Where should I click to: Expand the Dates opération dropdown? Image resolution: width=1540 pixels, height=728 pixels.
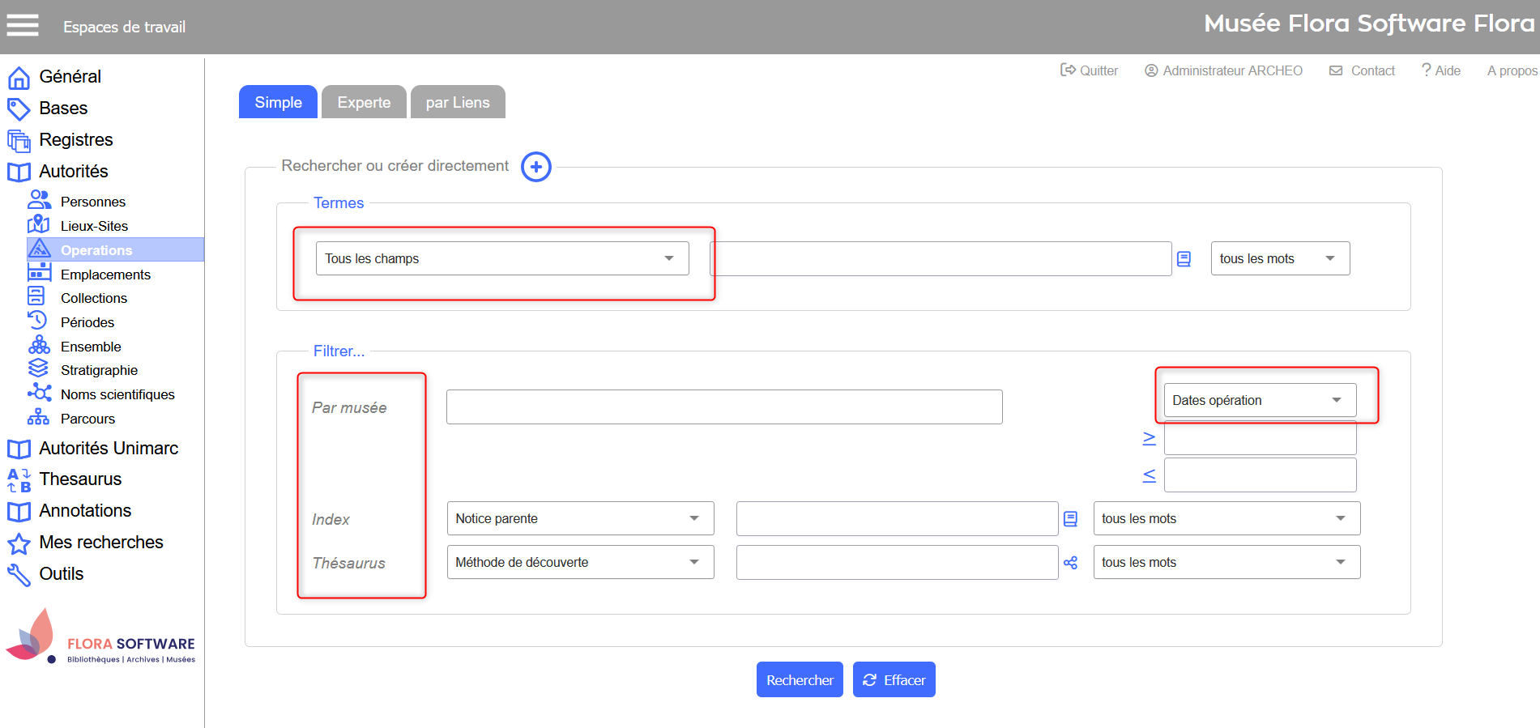tap(1259, 400)
